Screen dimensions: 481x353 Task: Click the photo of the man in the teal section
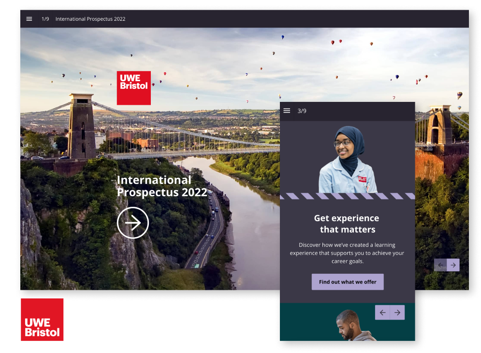tap(354, 326)
